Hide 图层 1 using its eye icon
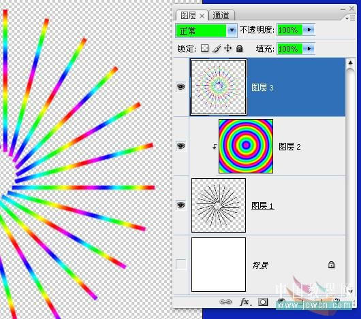The image size is (361, 319). (180, 205)
